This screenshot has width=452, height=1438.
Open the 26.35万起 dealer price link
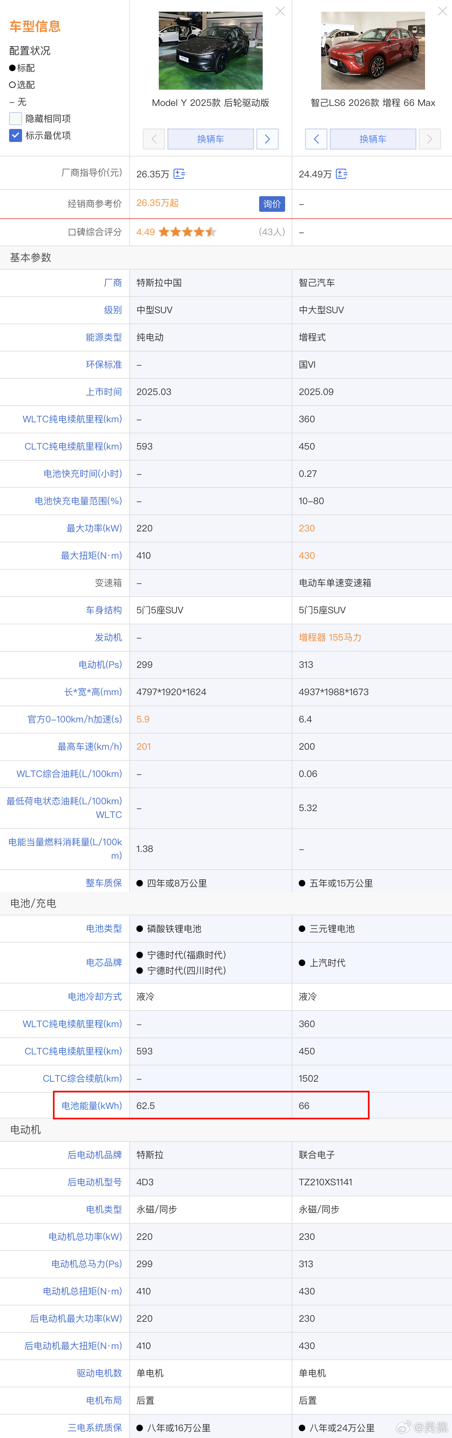157,203
